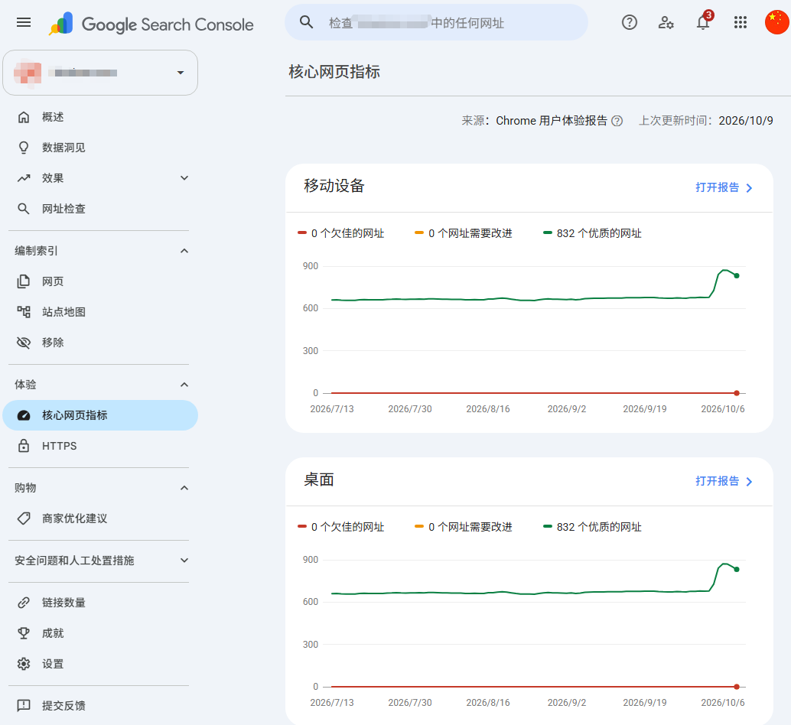Toggle 0 个网址需要改进 in 桌面 chart
This screenshot has width=791, height=725.
(x=463, y=527)
